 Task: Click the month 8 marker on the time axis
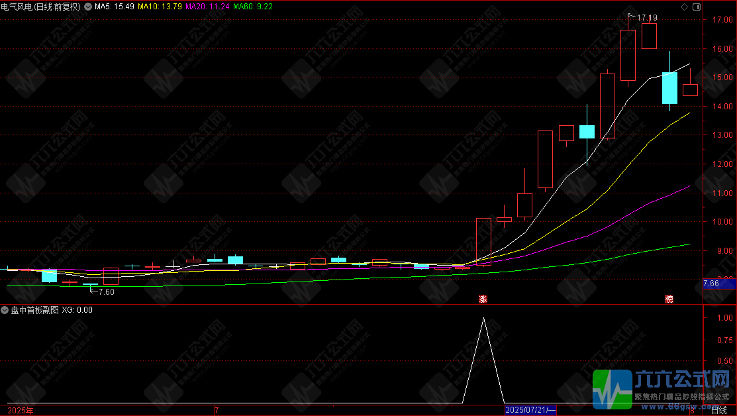693,410
